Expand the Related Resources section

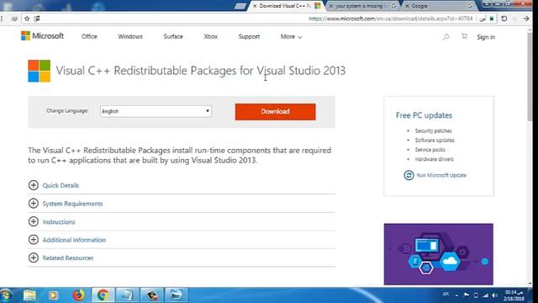click(61, 258)
